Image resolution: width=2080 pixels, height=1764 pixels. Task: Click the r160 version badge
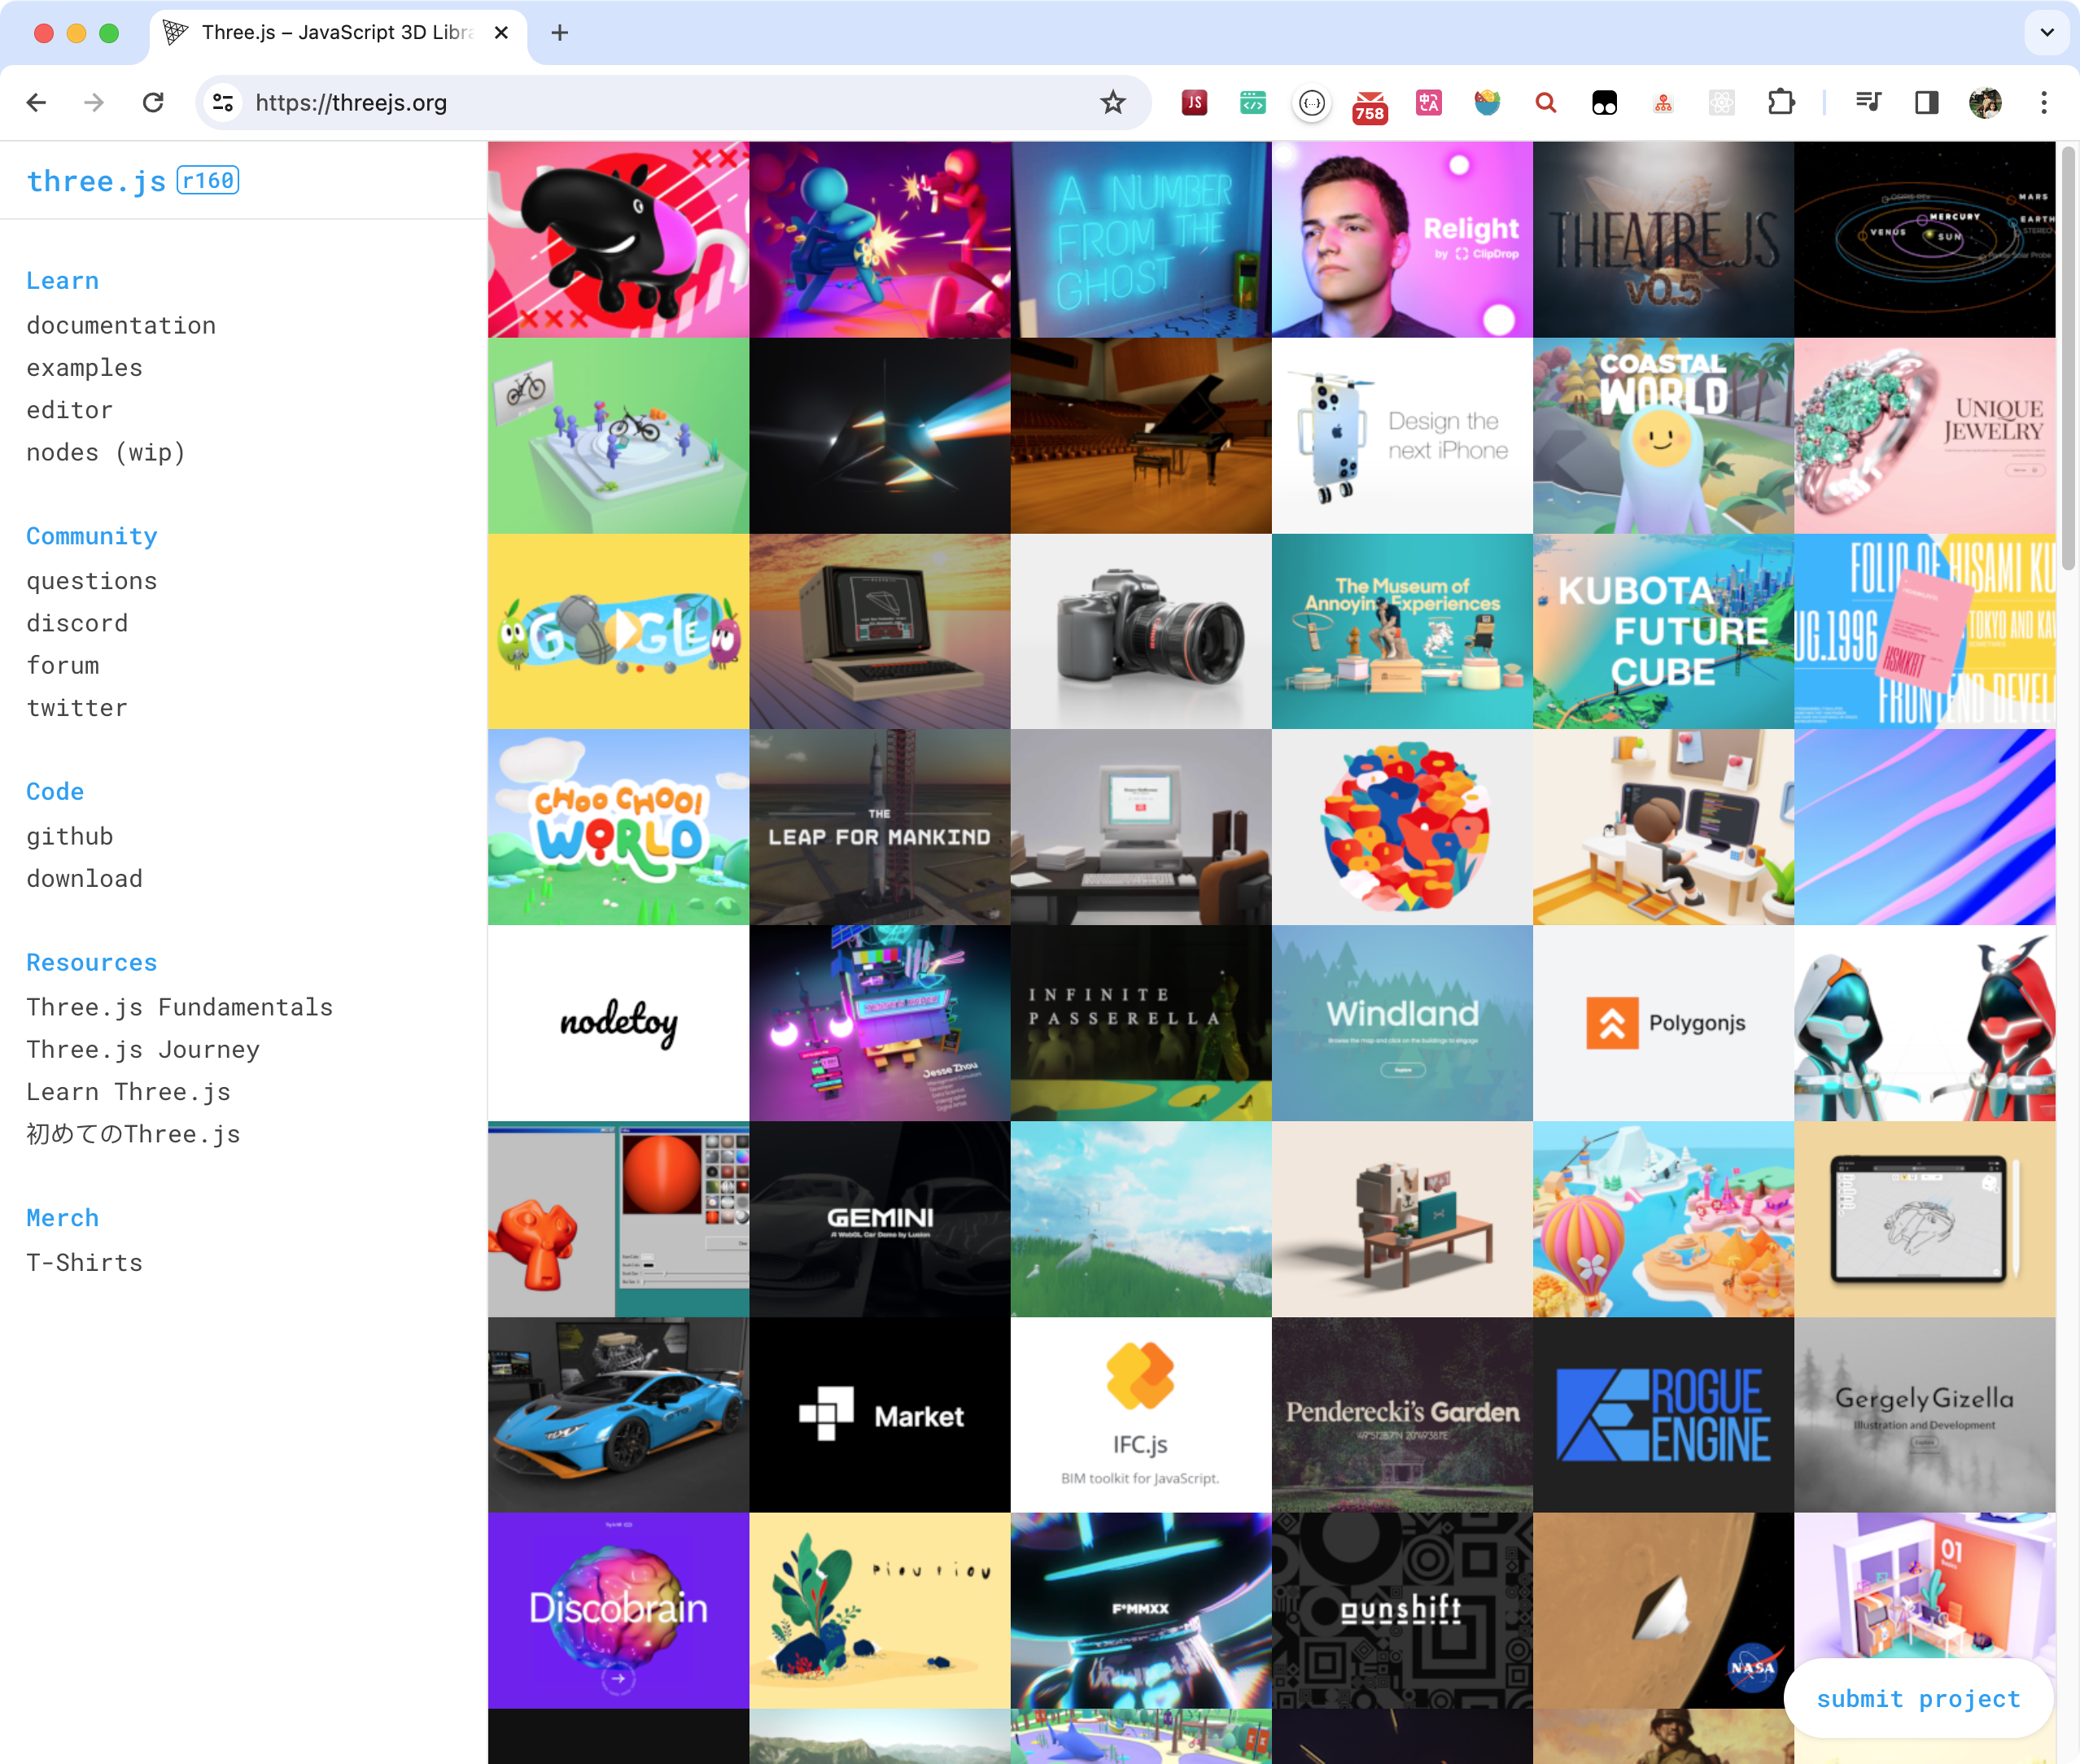click(x=208, y=180)
